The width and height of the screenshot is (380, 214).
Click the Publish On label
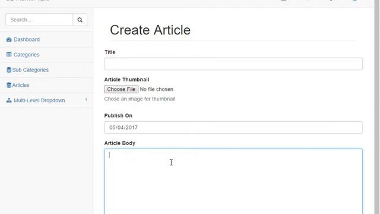118,116
